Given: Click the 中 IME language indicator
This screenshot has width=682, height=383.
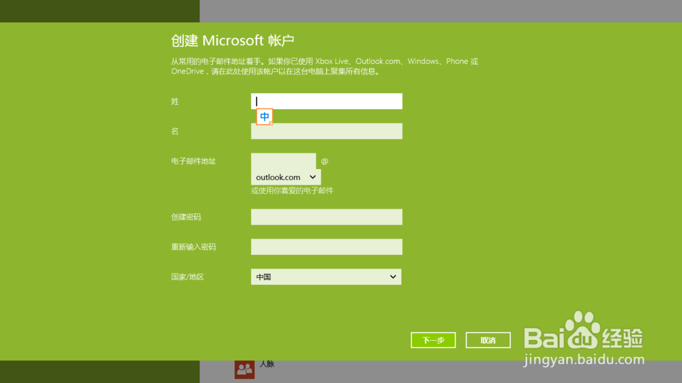Looking at the screenshot, I should point(265,117).
